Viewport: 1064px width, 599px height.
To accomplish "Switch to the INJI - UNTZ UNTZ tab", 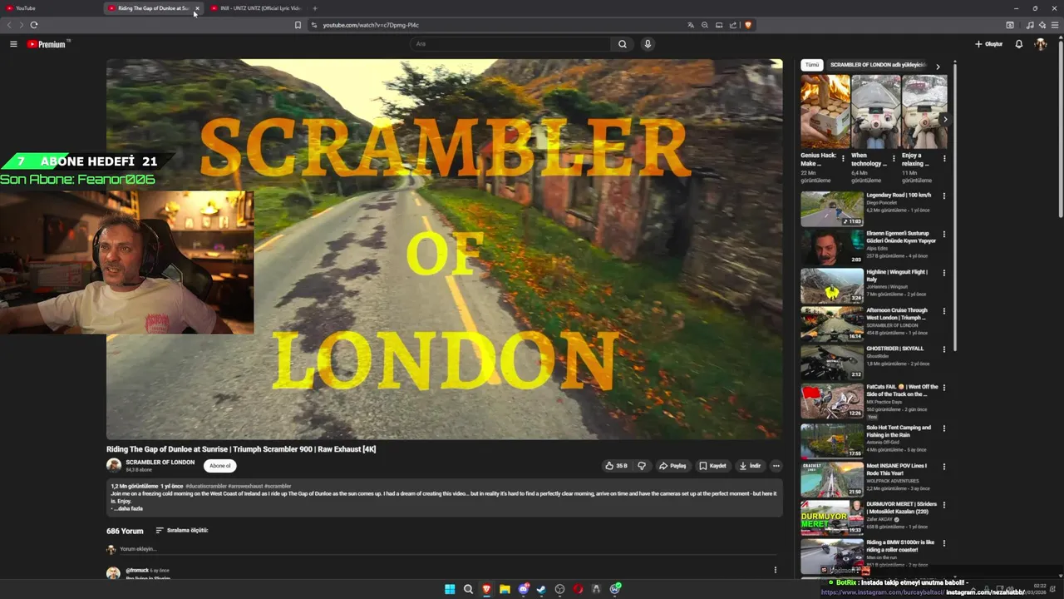I will pyautogui.click(x=257, y=8).
